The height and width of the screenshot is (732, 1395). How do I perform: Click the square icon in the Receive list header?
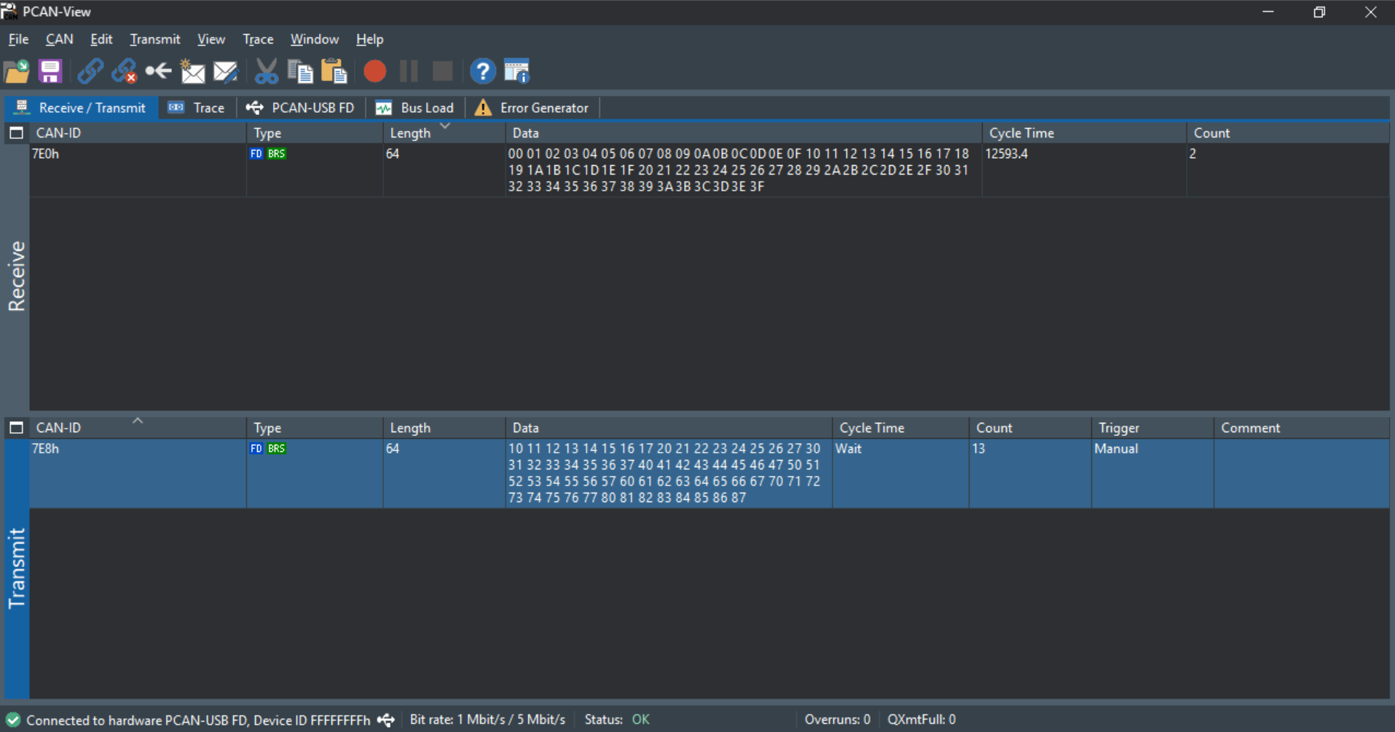[16, 133]
